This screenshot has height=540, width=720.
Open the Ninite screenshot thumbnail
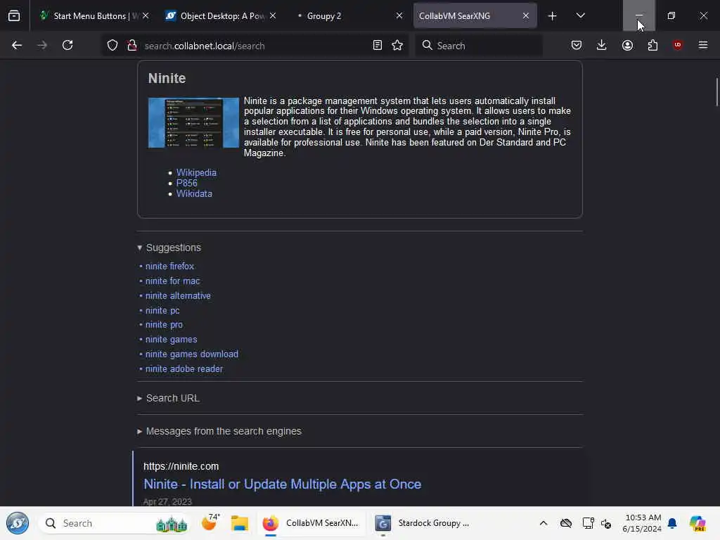pyautogui.click(x=193, y=122)
